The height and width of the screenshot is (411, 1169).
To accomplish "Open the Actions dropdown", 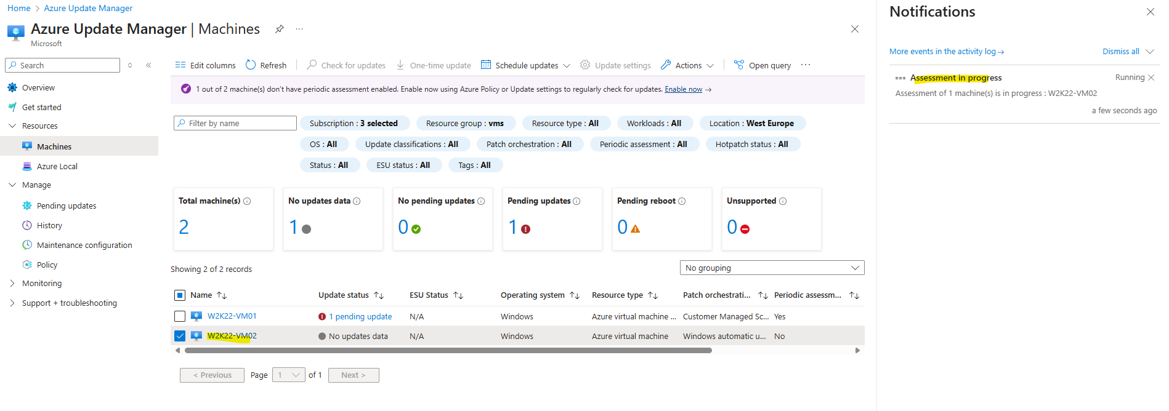I will tap(687, 65).
